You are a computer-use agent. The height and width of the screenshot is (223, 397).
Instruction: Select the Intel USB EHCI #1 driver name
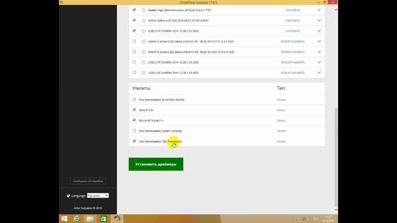[x=191, y=42]
